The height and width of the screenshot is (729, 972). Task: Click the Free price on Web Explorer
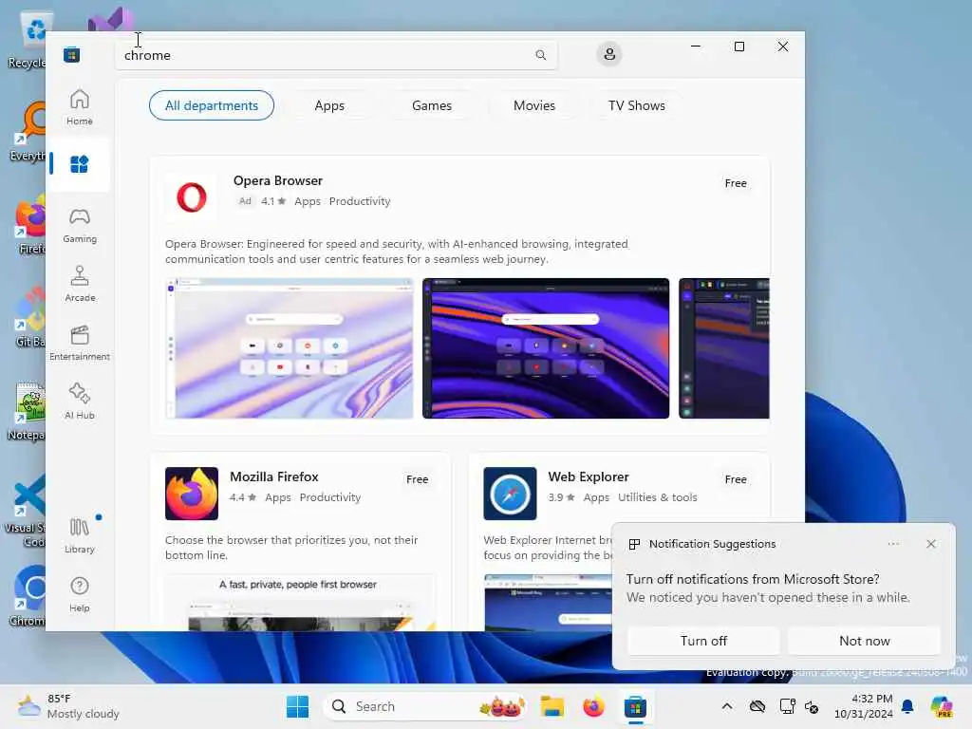pos(736,479)
